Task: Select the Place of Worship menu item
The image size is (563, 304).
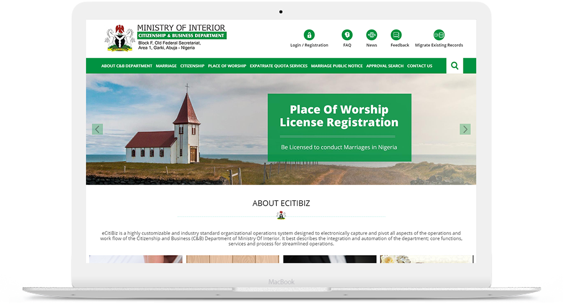Action: point(227,66)
